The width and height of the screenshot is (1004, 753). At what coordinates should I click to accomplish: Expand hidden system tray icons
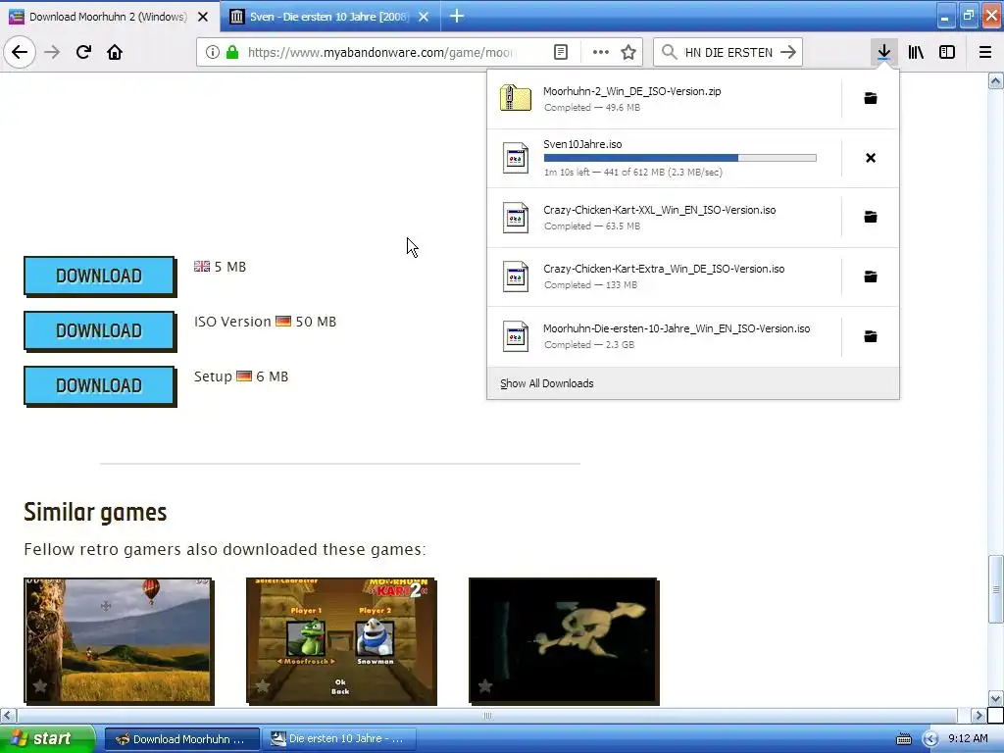pos(930,739)
